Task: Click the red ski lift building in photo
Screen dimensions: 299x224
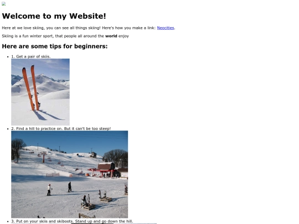Action: [104, 170]
